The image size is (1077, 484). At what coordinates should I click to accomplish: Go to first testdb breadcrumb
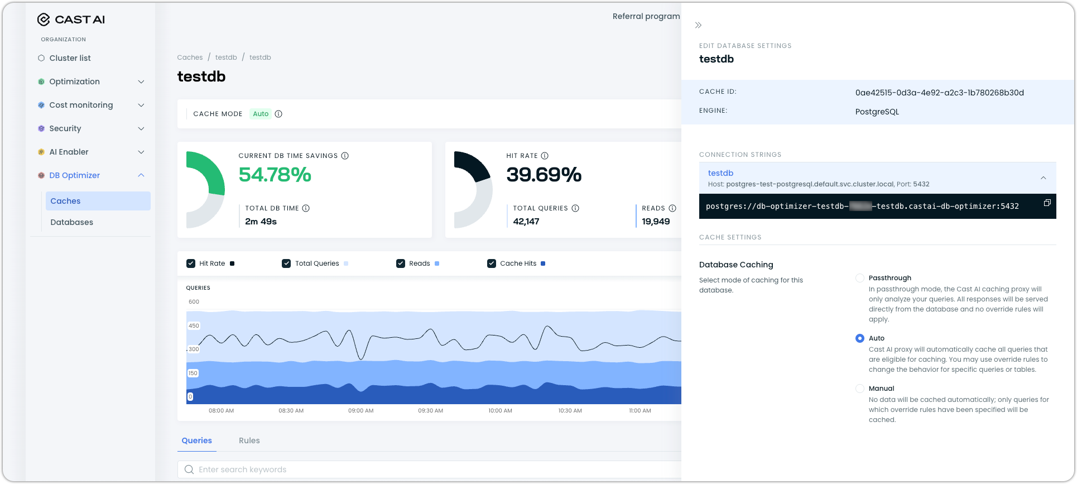226,57
